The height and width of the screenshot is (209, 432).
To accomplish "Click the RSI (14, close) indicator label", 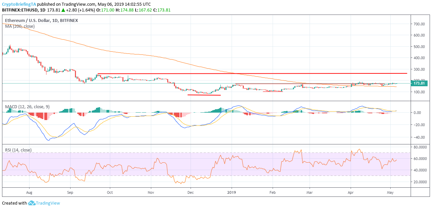I will [18, 150].
